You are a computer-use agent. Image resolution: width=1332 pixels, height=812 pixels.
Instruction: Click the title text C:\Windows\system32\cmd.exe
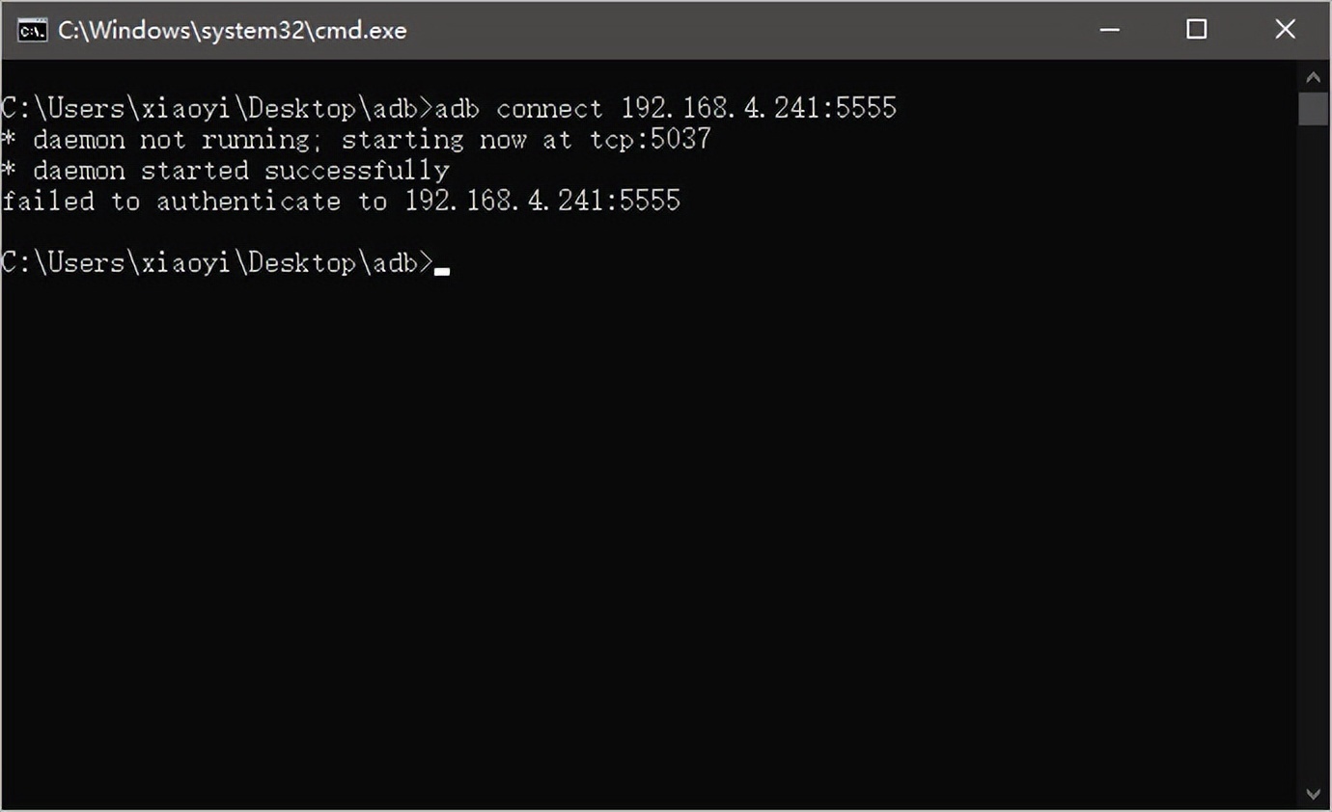pyautogui.click(x=232, y=30)
